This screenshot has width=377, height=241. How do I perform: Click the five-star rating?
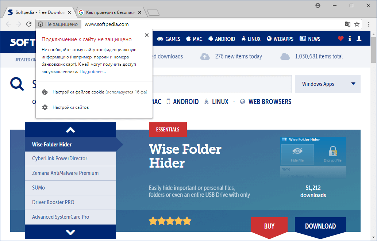click(x=170, y=221)
